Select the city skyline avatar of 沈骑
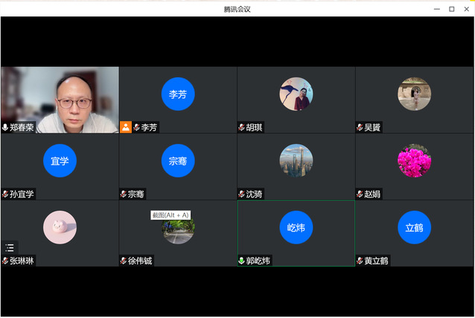Image resolution: width=475 pixels, height=318 pixels. [296, 161]
